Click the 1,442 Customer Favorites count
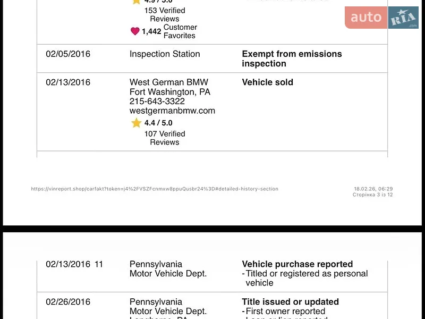Screen dimensions: 425x319 pos(151,31)
